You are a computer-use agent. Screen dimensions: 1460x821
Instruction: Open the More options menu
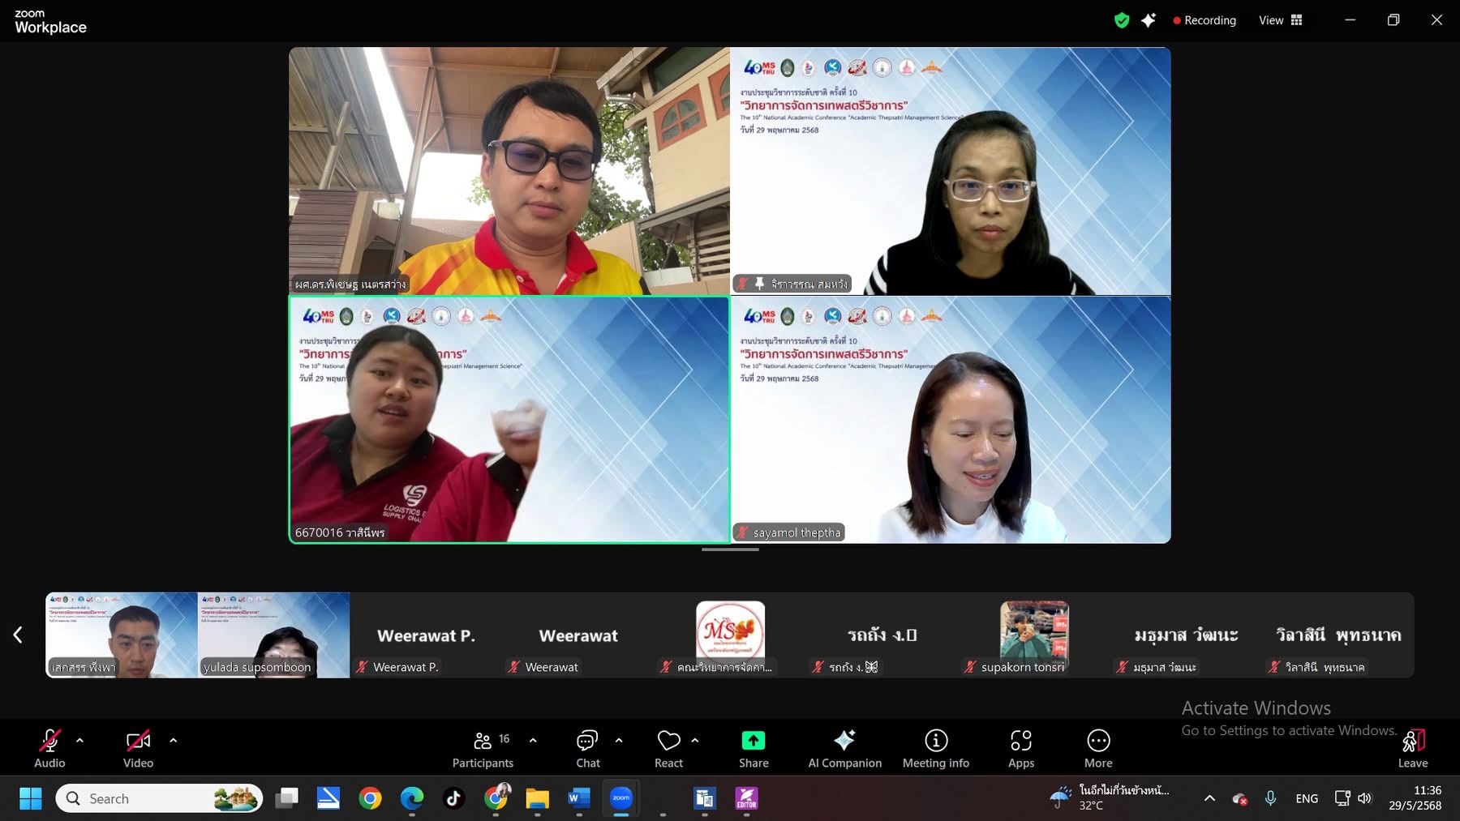1097,749
